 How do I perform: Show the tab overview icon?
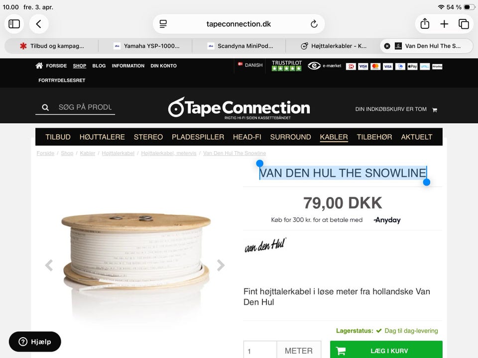[464, 24]
